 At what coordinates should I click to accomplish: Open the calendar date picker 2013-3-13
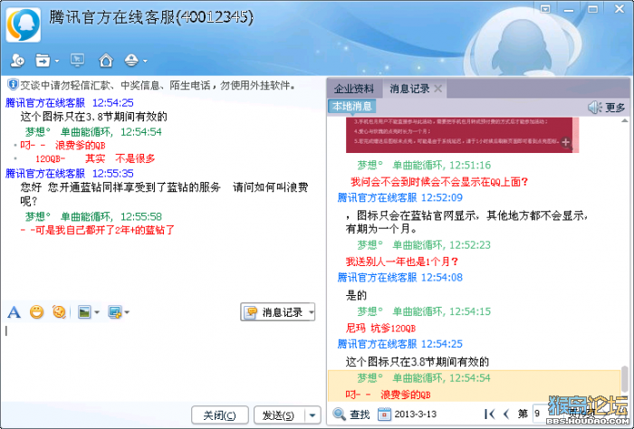[x=408, y=414]
